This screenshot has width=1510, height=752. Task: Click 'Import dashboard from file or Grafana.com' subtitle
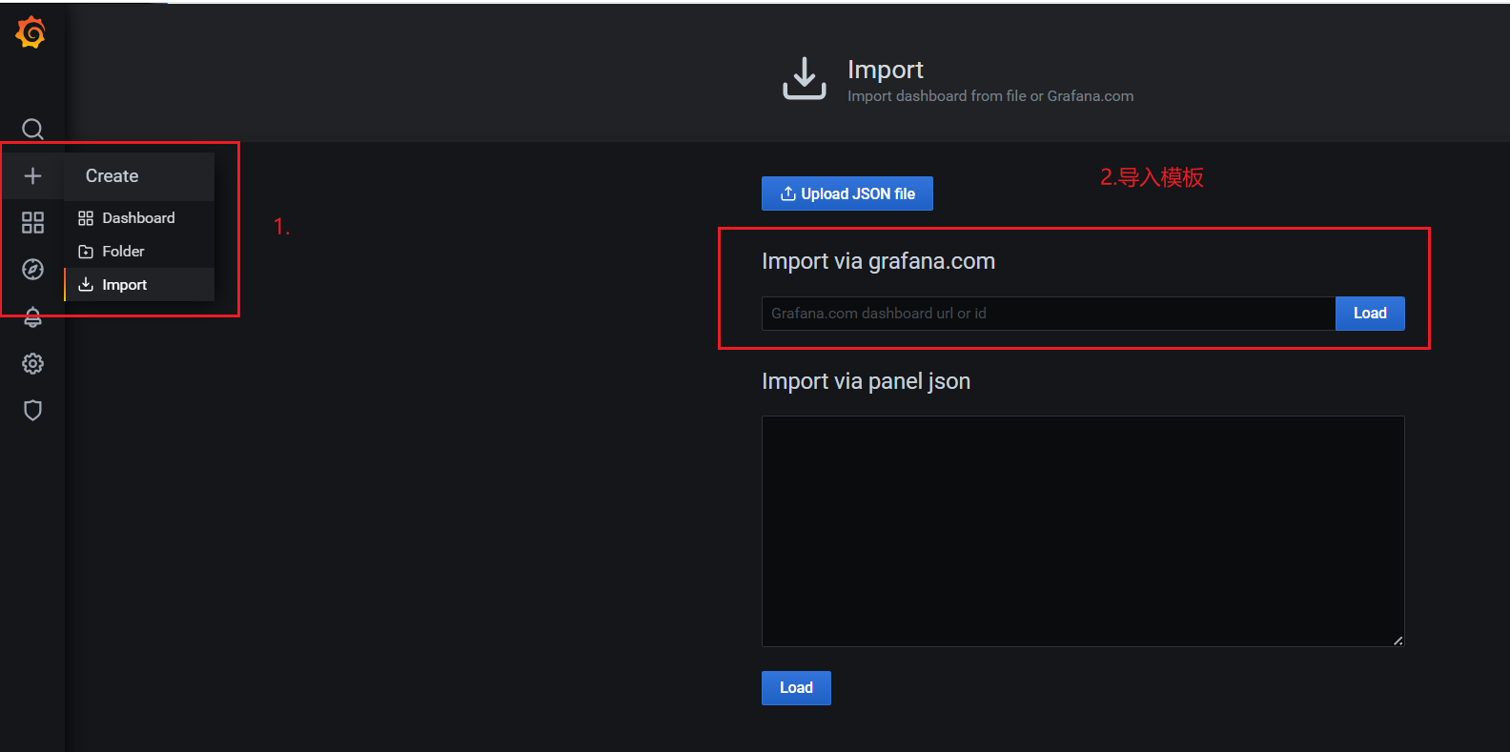click(990, 96)
